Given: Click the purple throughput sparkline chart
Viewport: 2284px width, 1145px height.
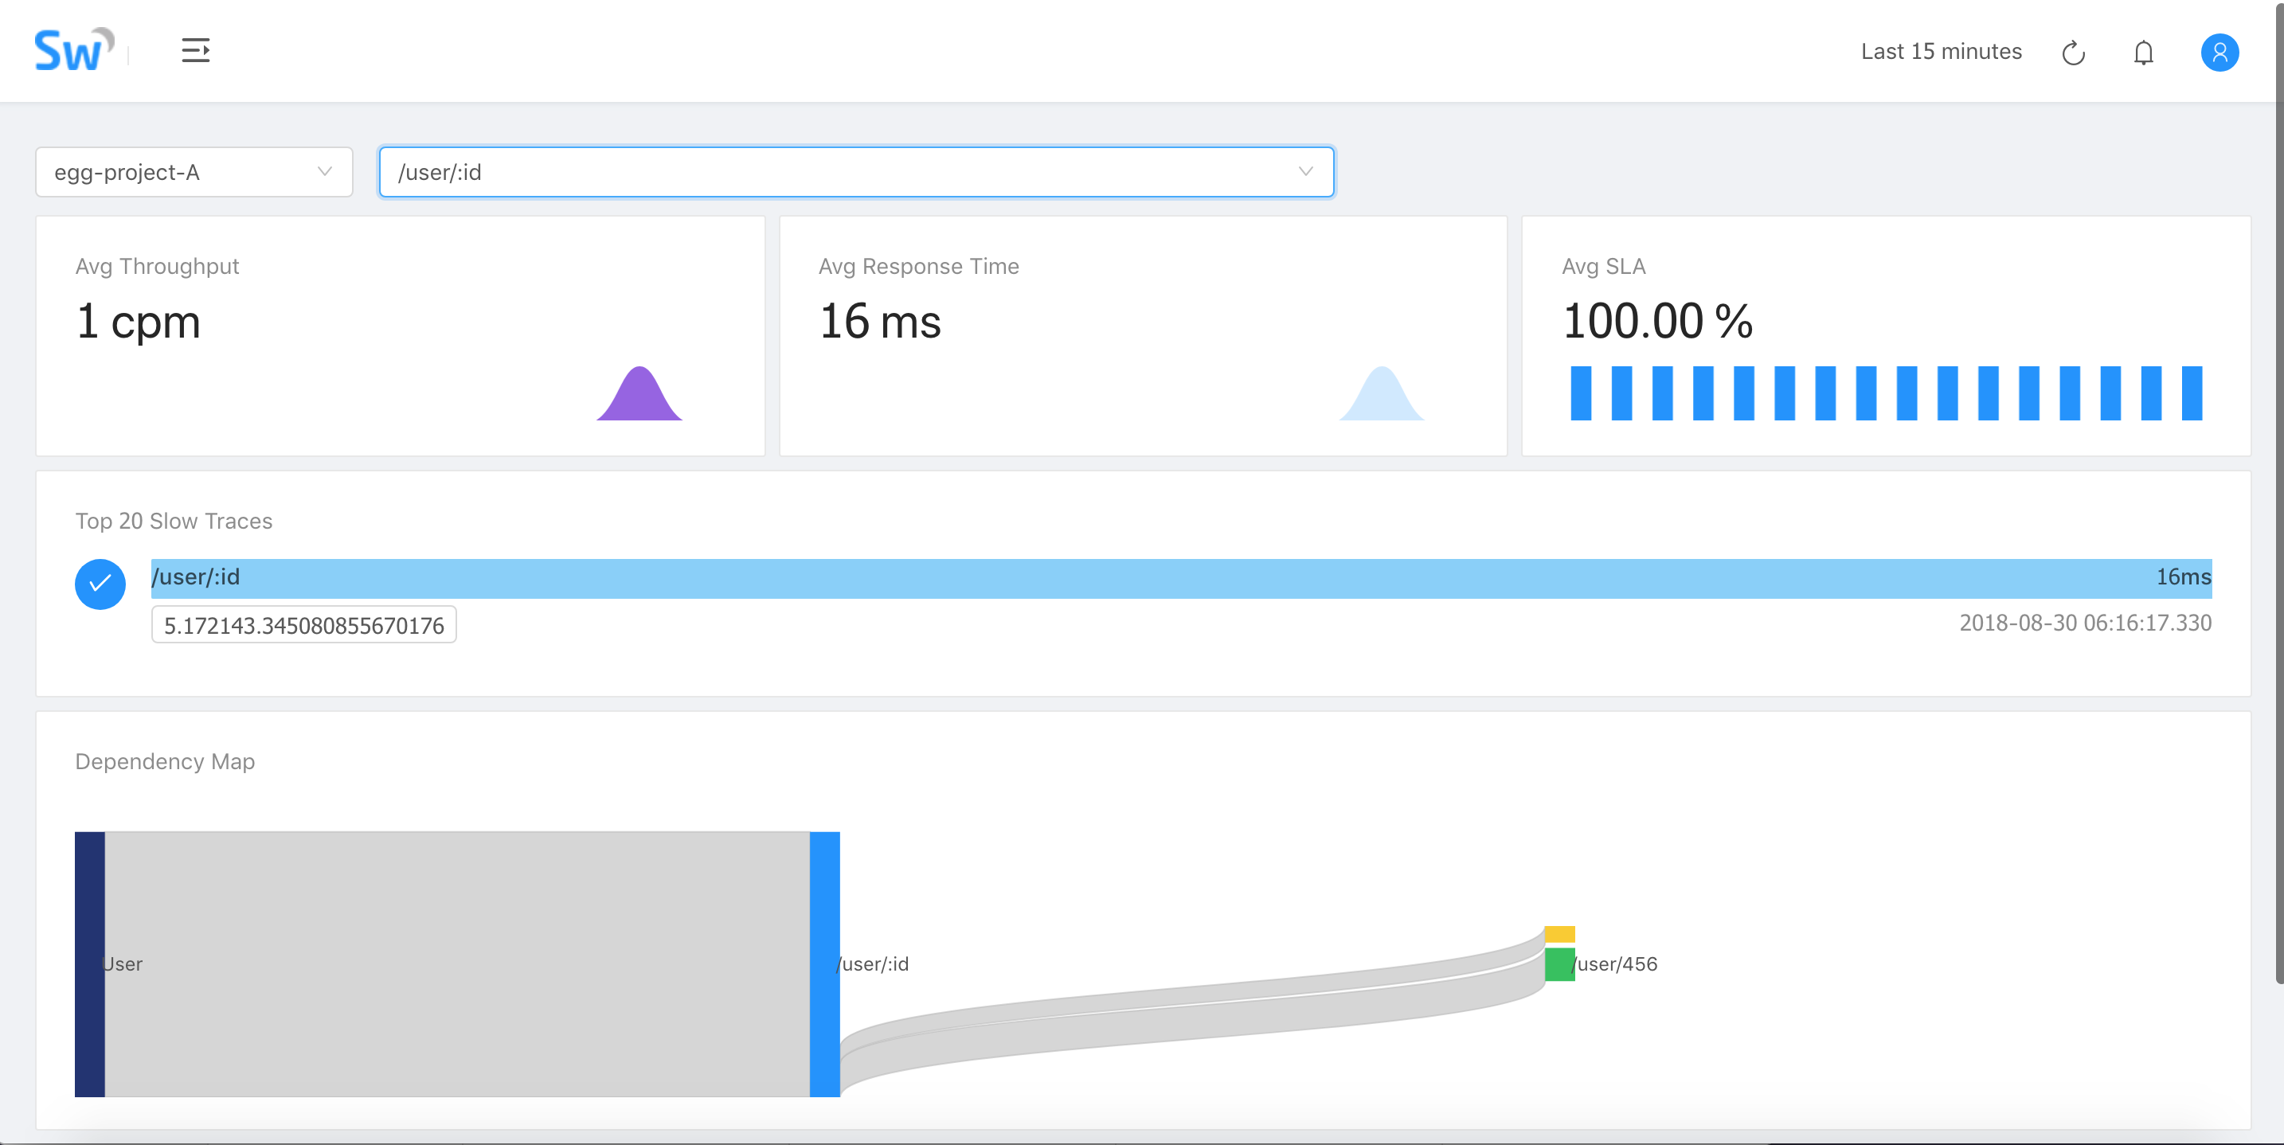Looking at the screenshot, I should 639,393.
